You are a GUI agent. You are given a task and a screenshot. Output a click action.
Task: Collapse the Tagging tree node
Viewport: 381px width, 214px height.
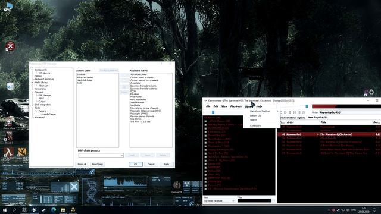click(x=36, y=111)
